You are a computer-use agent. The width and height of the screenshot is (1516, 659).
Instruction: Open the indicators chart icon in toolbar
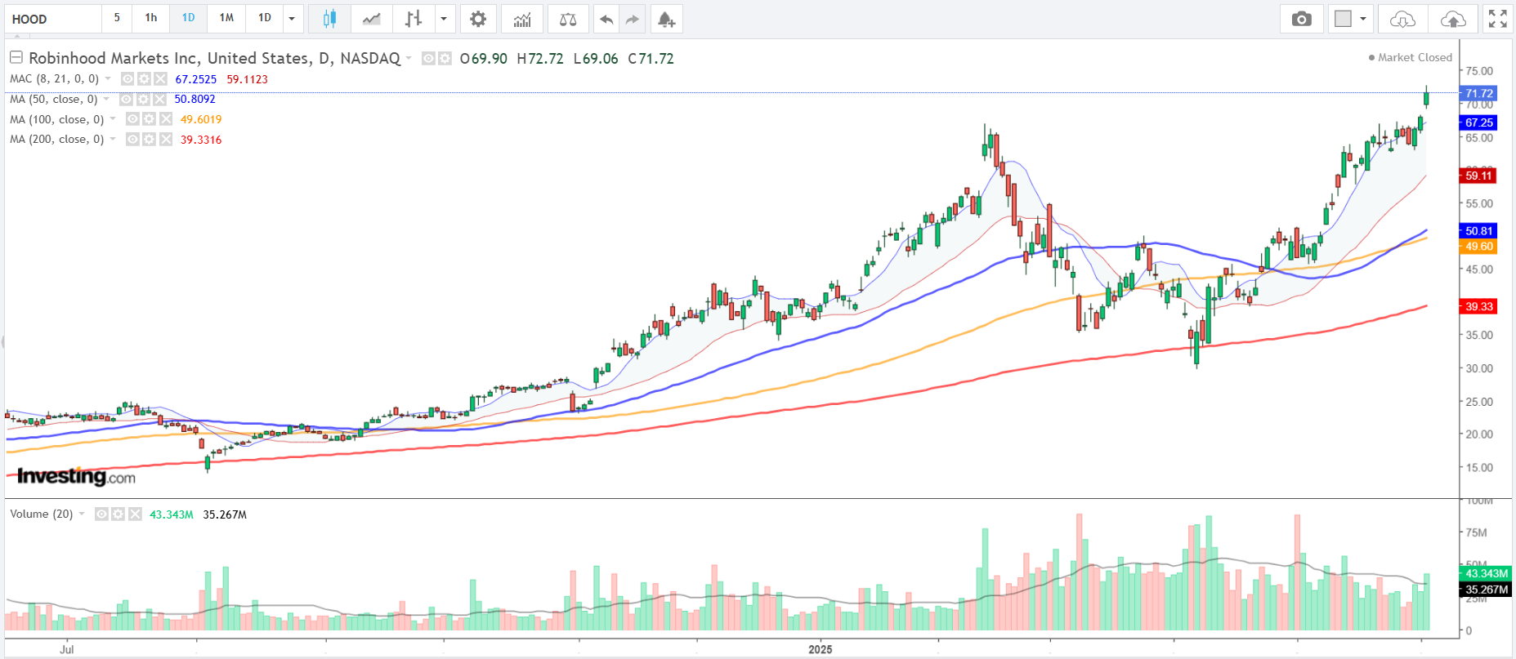point(522,19)
